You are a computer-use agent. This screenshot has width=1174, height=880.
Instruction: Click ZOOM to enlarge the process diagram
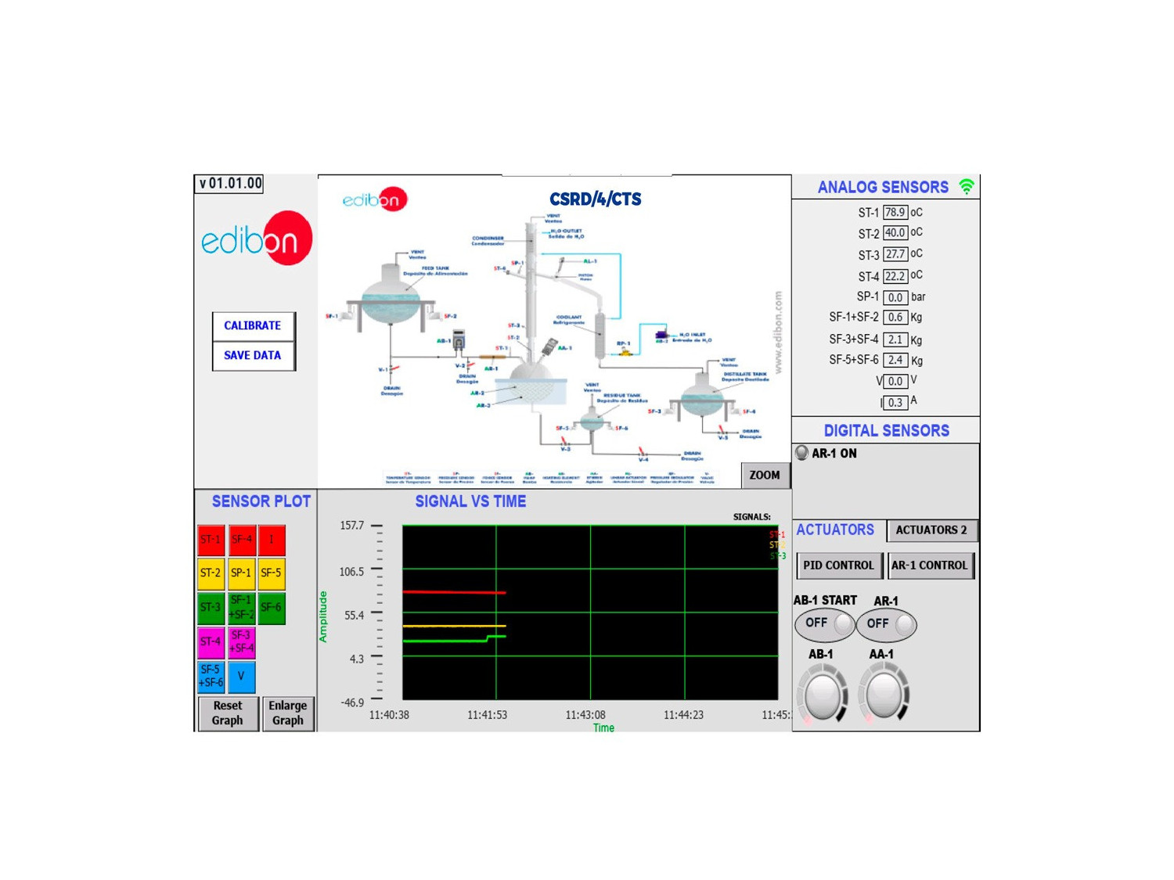[765, 475]
